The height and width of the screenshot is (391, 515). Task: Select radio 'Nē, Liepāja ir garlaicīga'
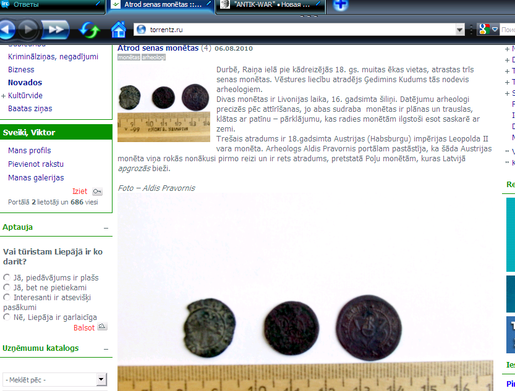[7, 317]
